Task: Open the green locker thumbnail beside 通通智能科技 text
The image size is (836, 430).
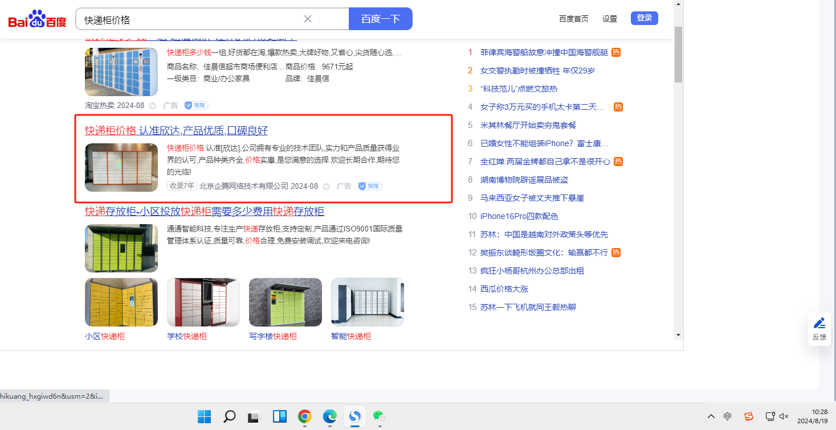Action: (x=121, y=248)
